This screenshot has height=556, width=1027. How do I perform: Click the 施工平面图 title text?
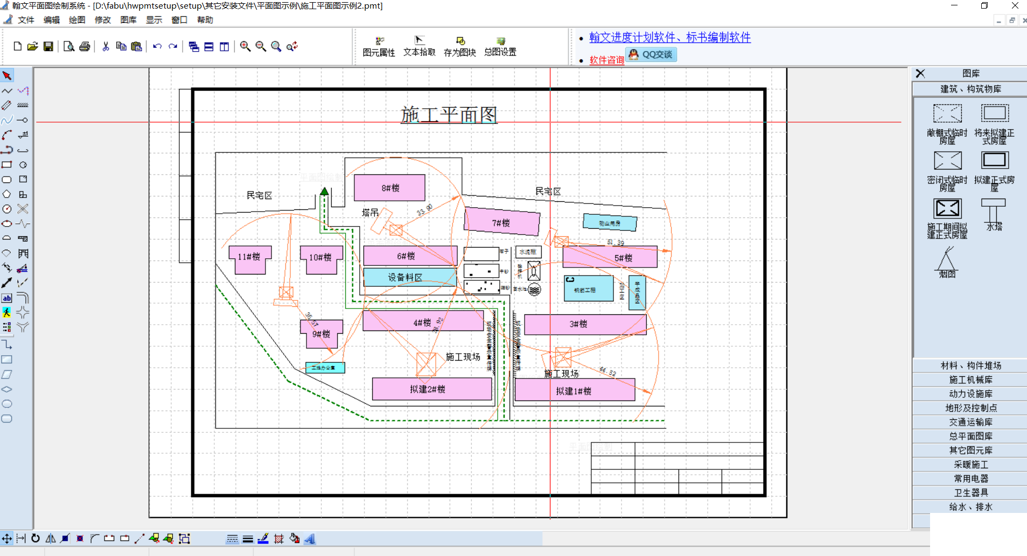(x=449, y=115)
